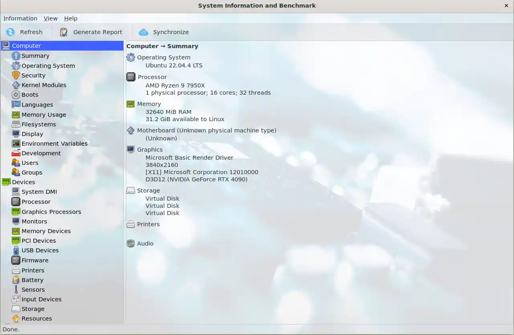Open Graphics Processors under Devices
514x335 pixels.
point(51,212)
